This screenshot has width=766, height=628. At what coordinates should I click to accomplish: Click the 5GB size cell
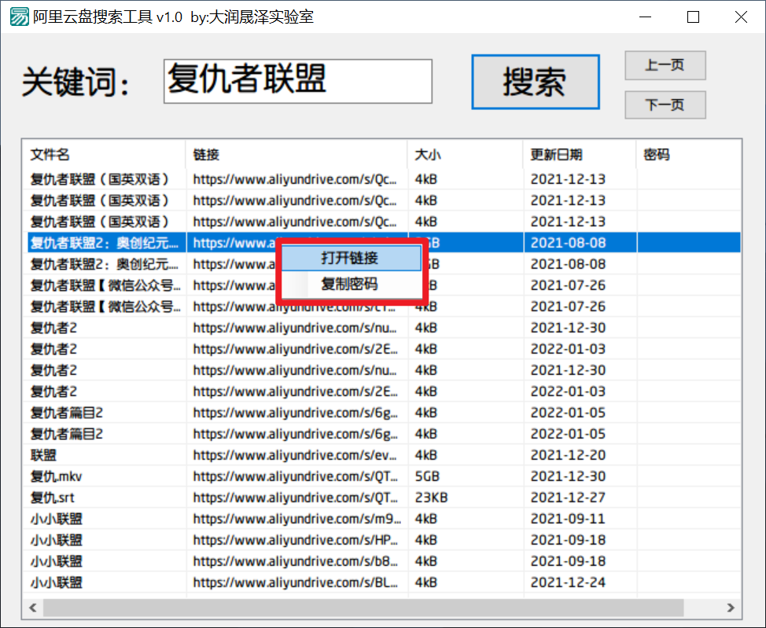click(x=428, y=476)
